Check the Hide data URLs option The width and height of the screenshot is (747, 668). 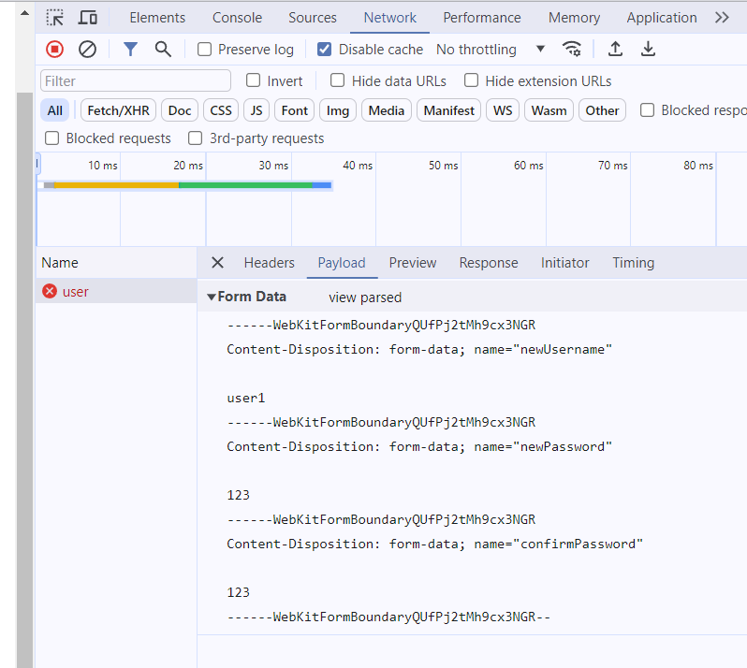pos(338,80)
